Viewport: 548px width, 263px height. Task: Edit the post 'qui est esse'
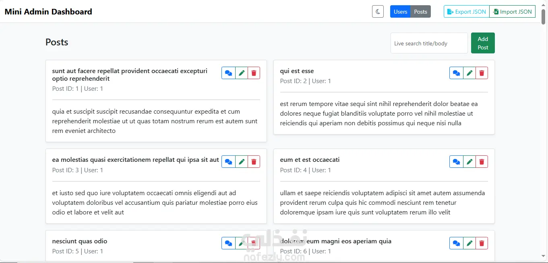pos(469,73)
